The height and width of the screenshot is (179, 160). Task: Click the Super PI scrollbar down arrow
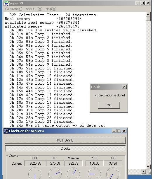click(x=148, y=167)
